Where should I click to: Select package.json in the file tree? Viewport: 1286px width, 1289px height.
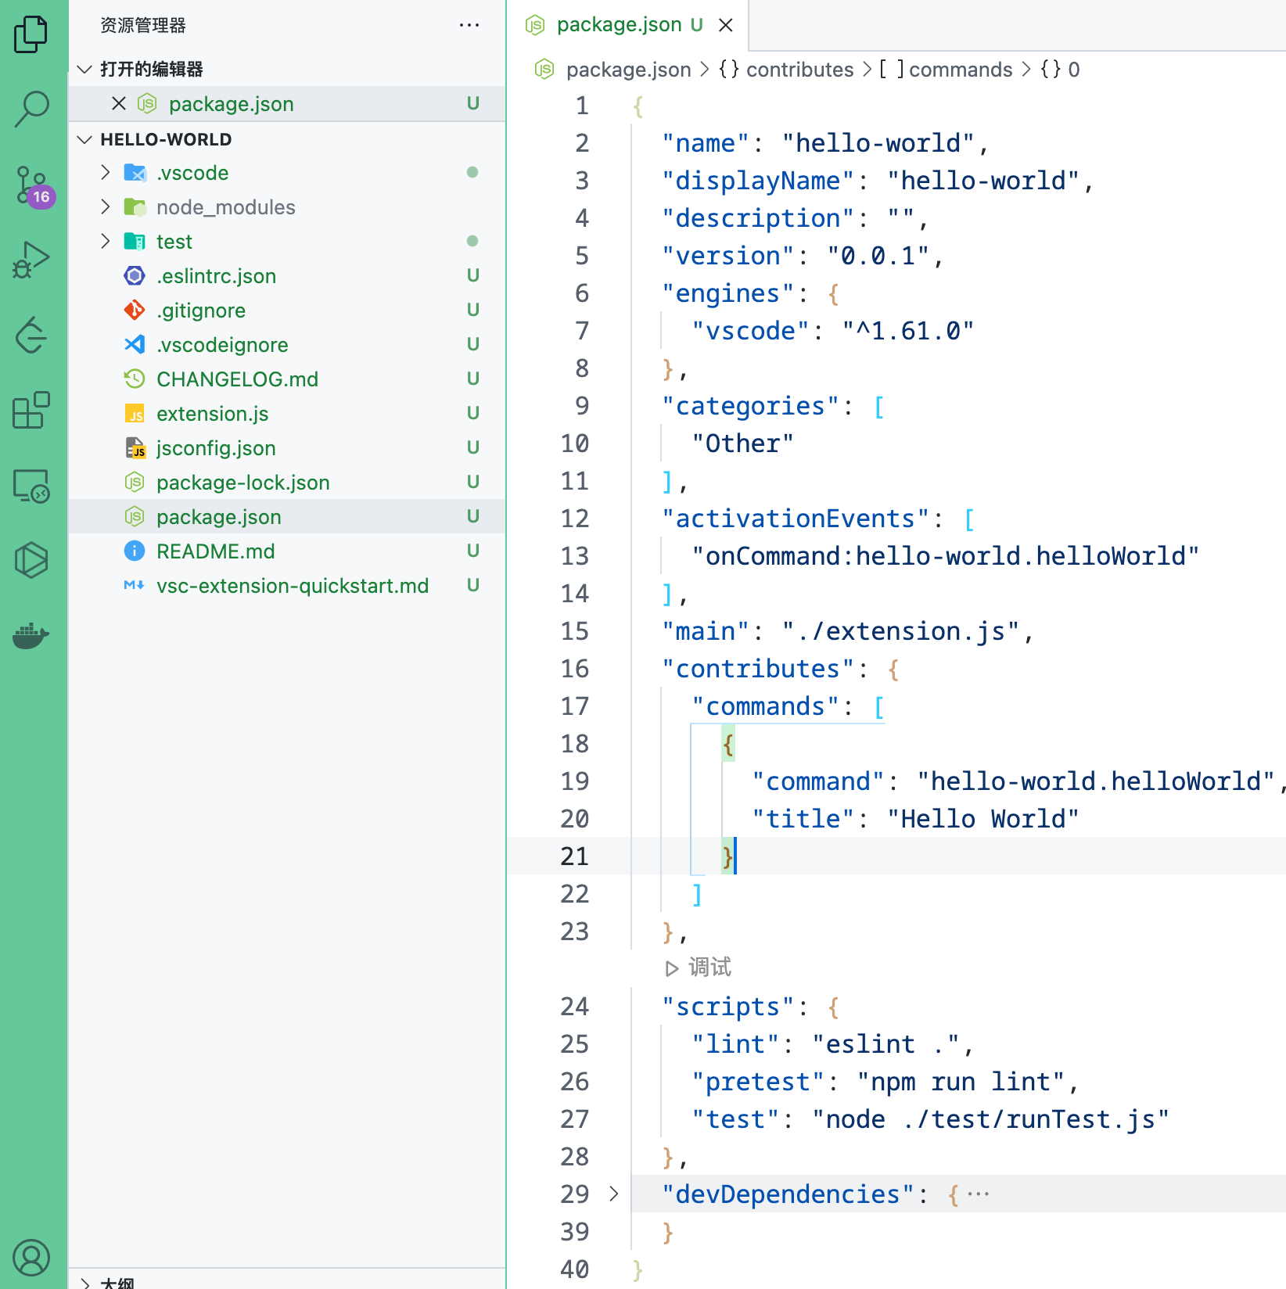[287, 516]
